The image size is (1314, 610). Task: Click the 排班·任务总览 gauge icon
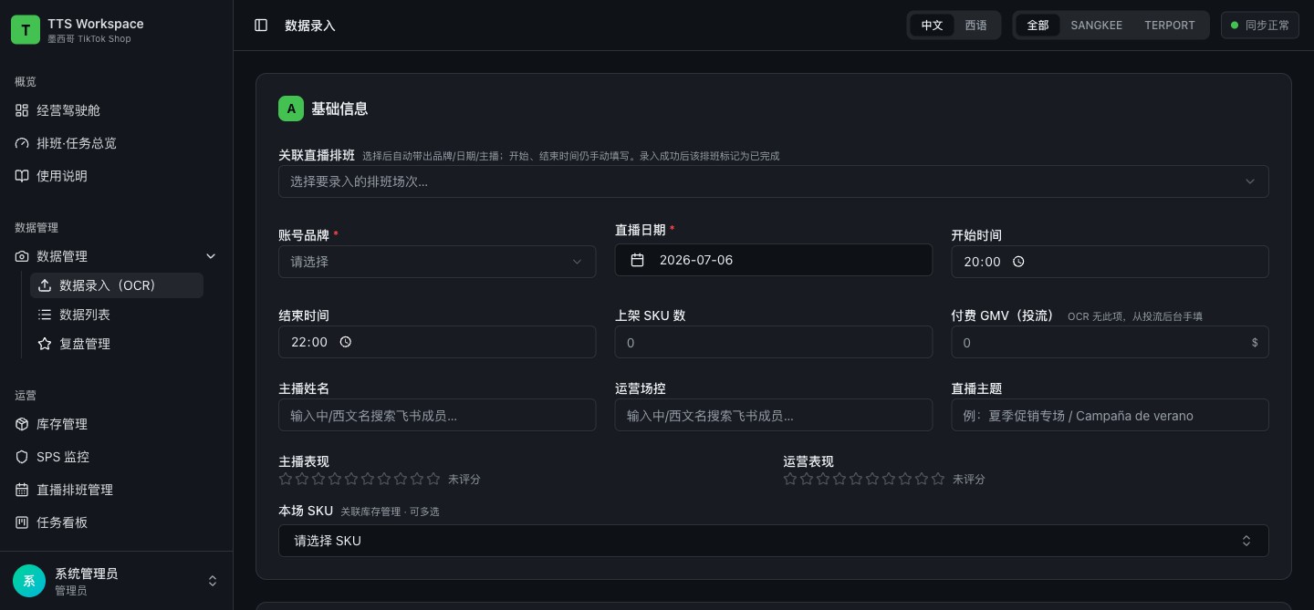tap(22, 143)
